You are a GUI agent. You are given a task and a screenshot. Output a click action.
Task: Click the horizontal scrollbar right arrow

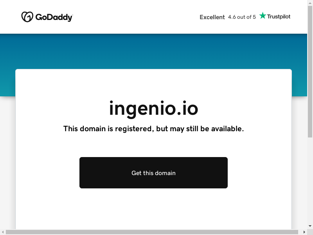pos(304,232)
